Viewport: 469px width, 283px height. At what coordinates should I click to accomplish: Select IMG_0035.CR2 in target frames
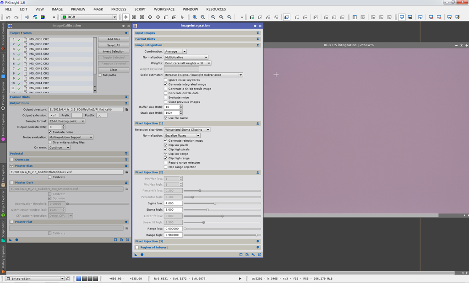[51, 39]
